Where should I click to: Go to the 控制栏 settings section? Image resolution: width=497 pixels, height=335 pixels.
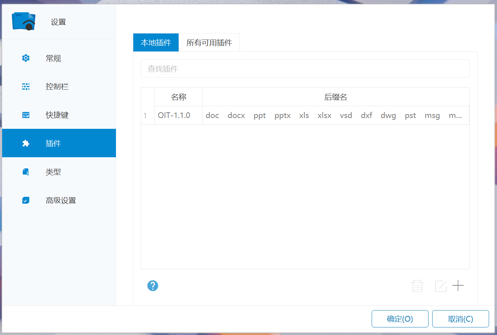tap(59, 86)
